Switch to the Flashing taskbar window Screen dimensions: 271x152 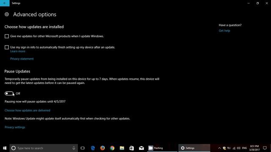click(162, 148)
